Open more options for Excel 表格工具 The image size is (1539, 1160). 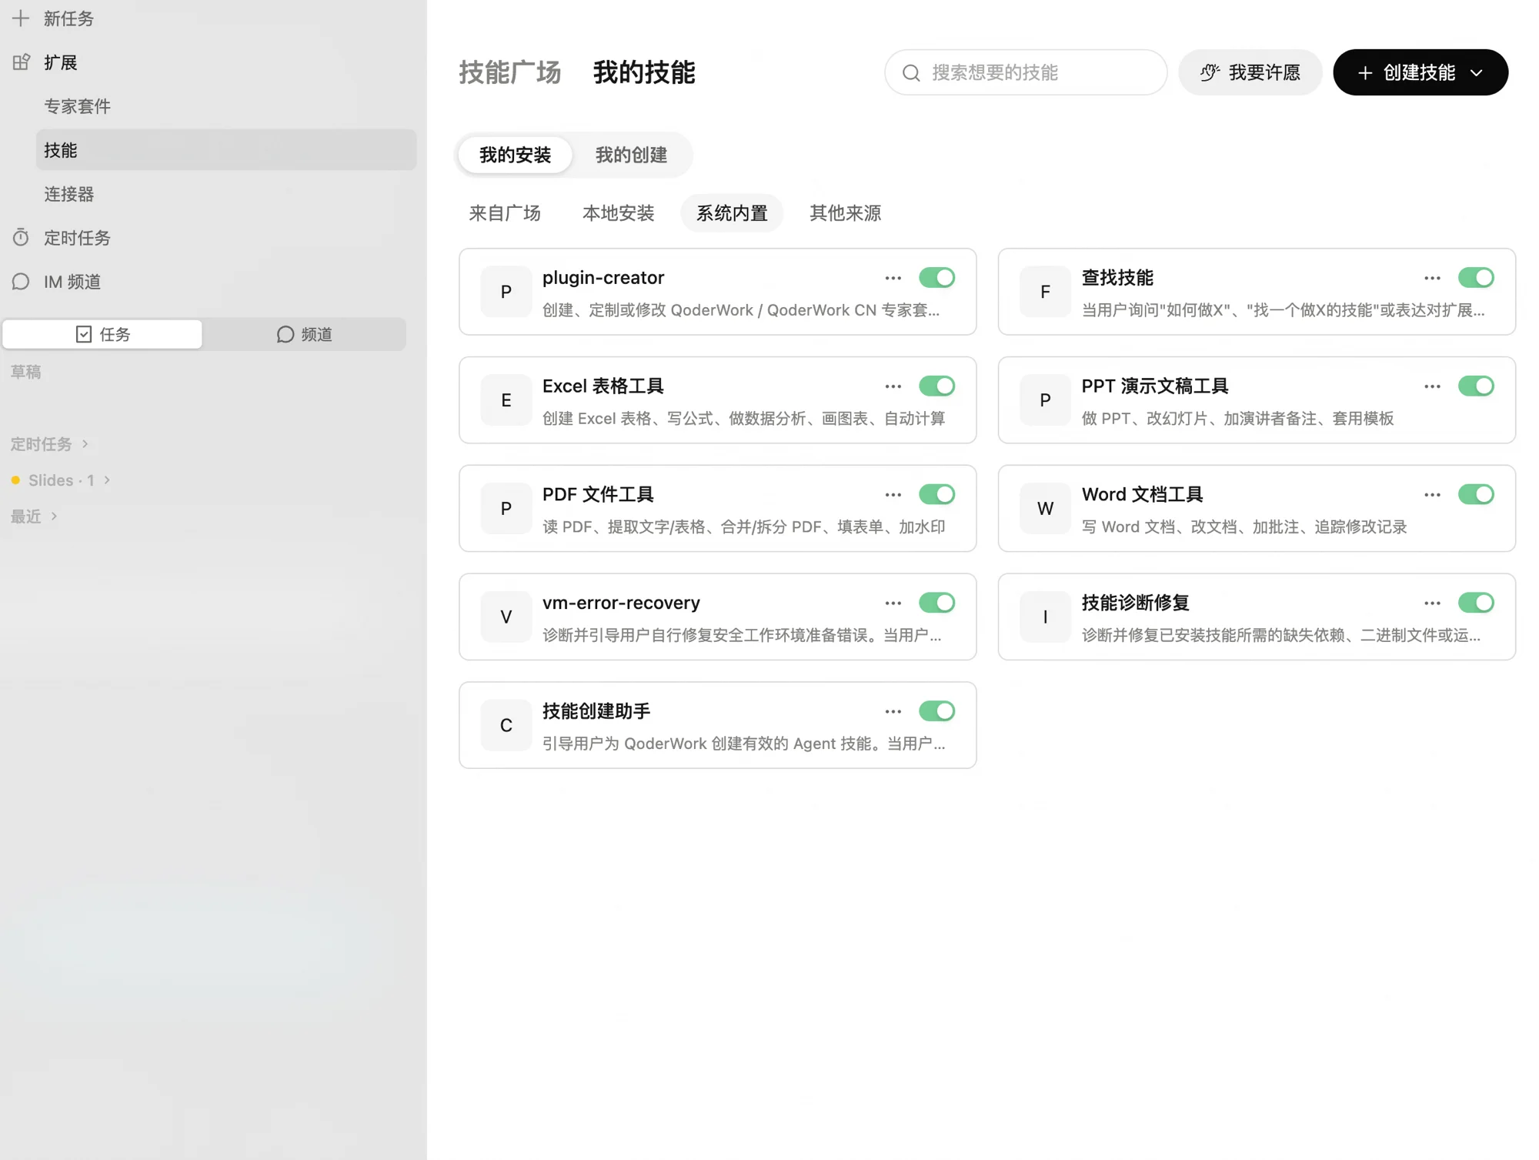pyautogui.click(x=893, y=386)
